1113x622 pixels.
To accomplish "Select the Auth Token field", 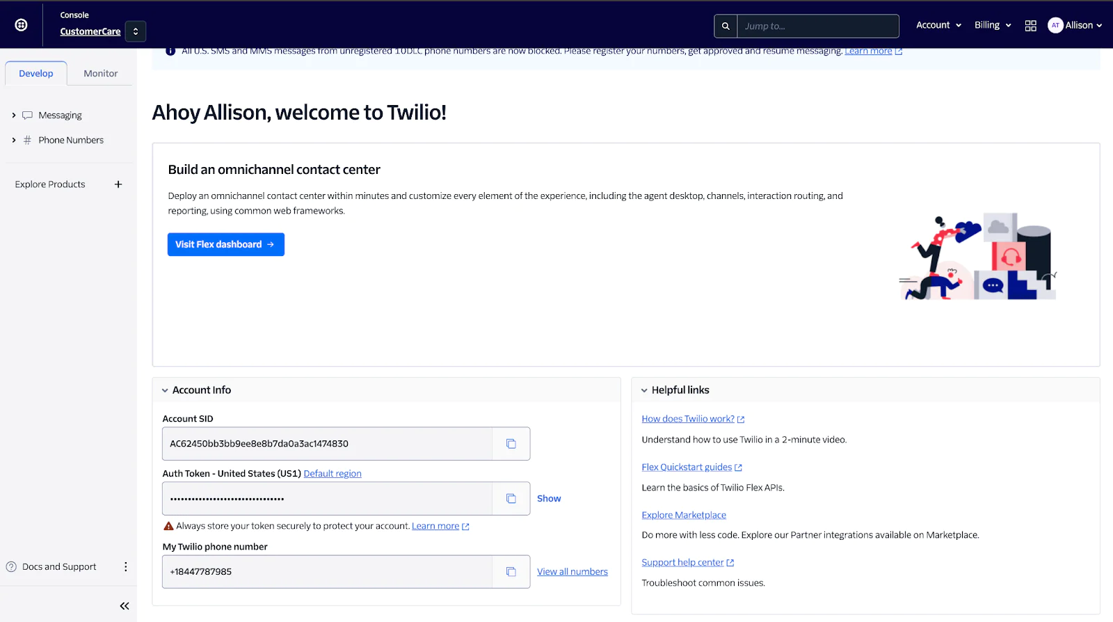I will pyautogui.click(x=327, y=499).
